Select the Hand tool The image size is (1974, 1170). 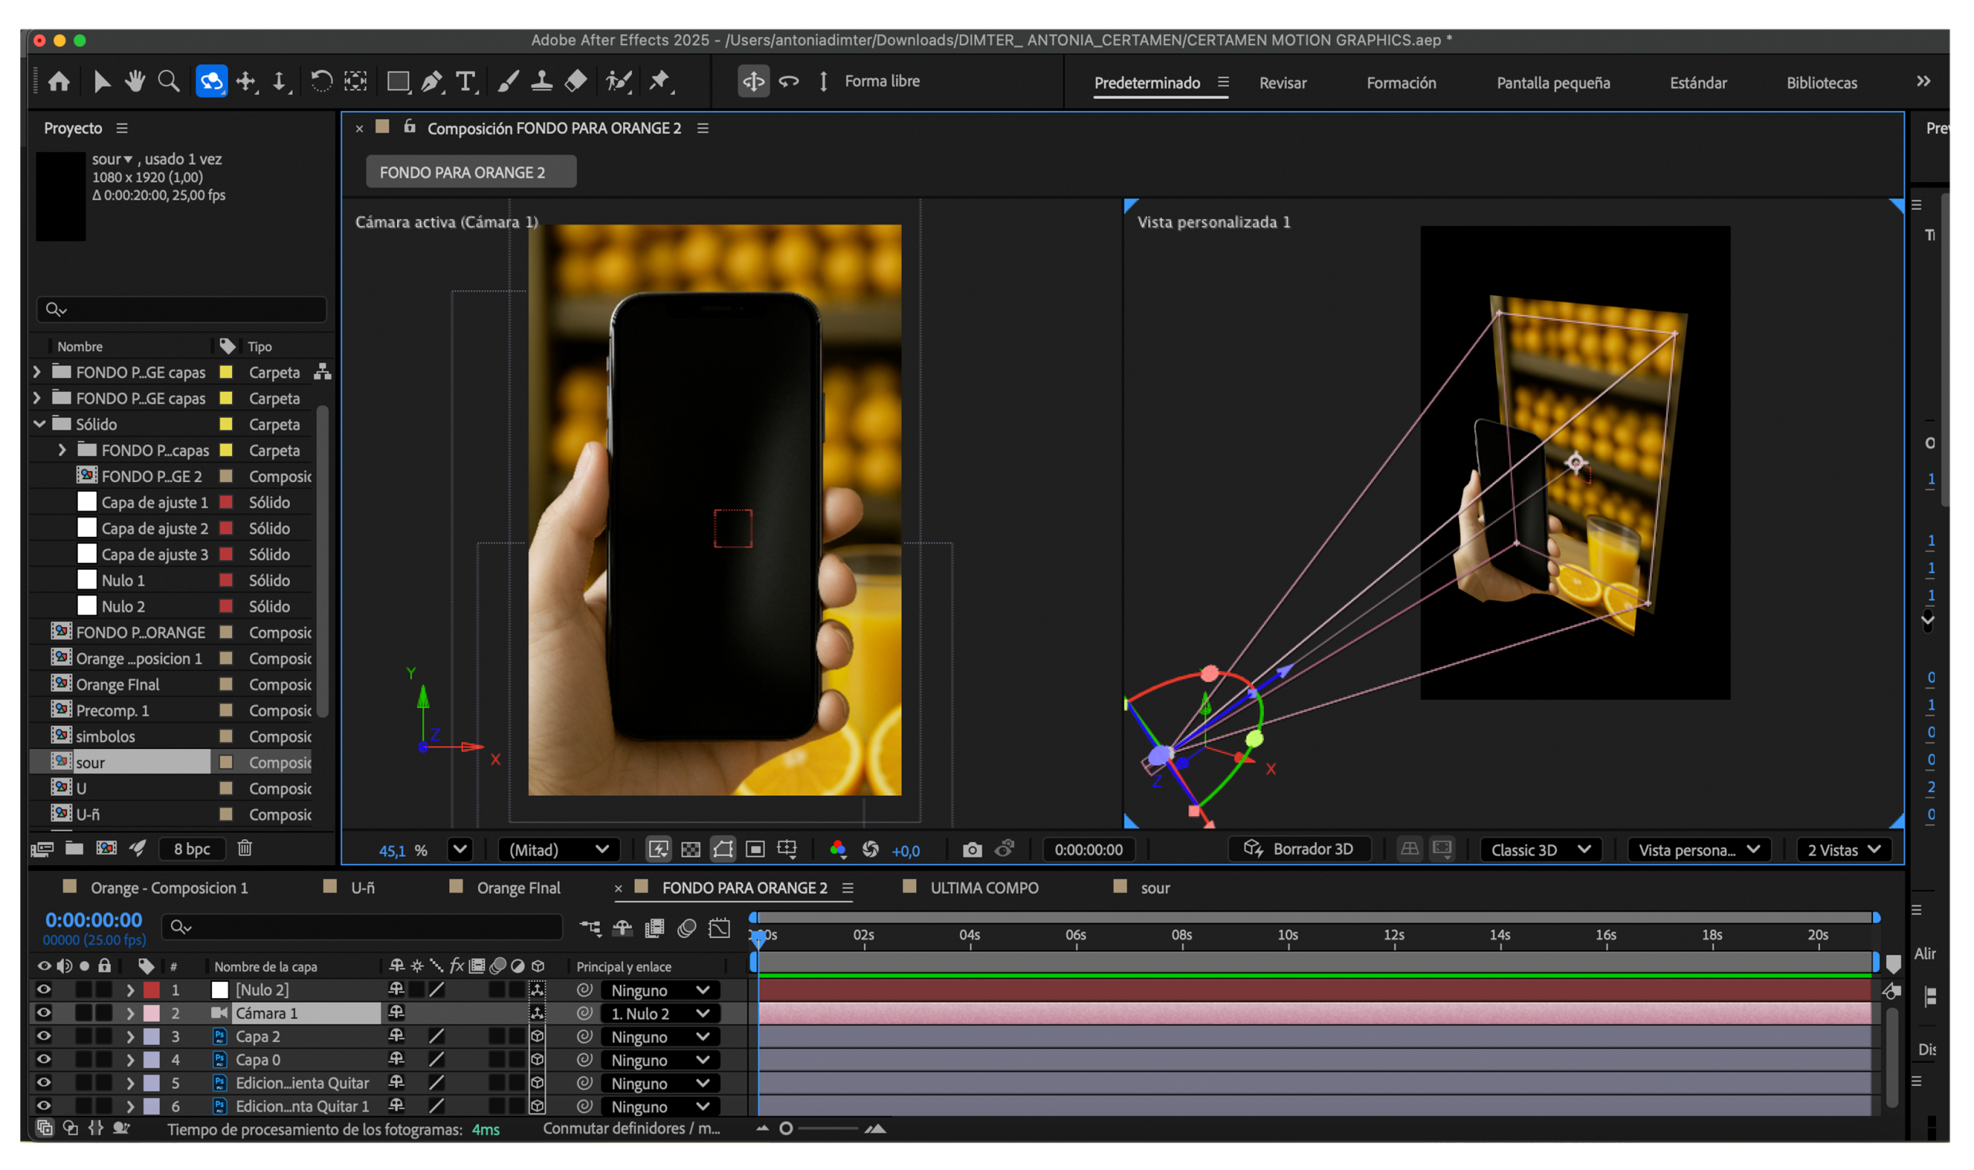(x=134, y=81)
